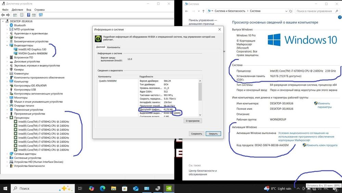The height and width of the screenshot is (193, 342).
Task: Click the О программе button
Action: (x=193, y=121)
